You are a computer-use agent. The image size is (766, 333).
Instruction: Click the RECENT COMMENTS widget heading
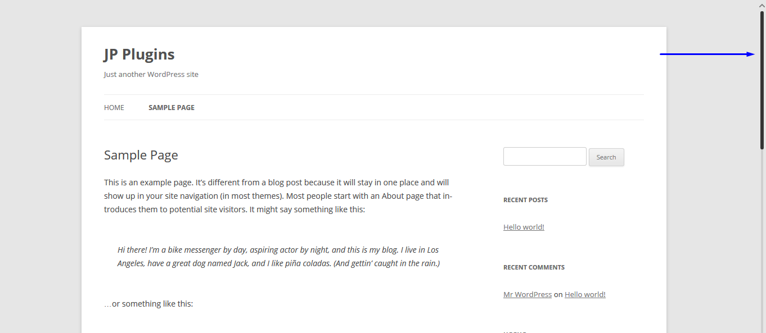click(534, 267)
